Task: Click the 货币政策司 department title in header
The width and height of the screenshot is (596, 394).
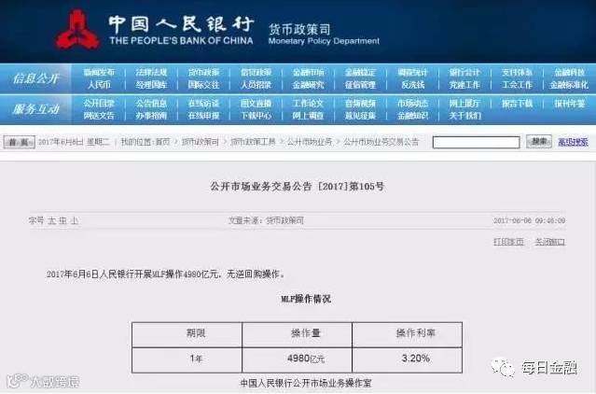Action: point(299,30)
